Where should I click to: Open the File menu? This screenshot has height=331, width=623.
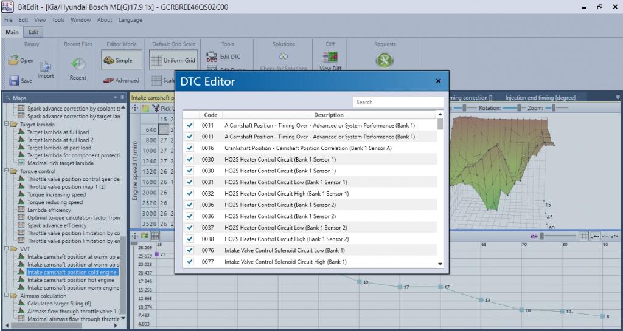(x=9, y=20)
